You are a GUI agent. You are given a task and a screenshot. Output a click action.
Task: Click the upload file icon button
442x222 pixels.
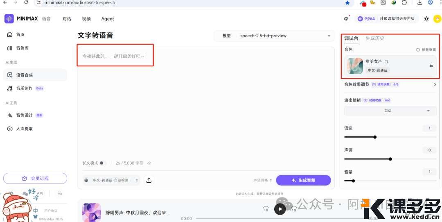(x=149, y=180)
